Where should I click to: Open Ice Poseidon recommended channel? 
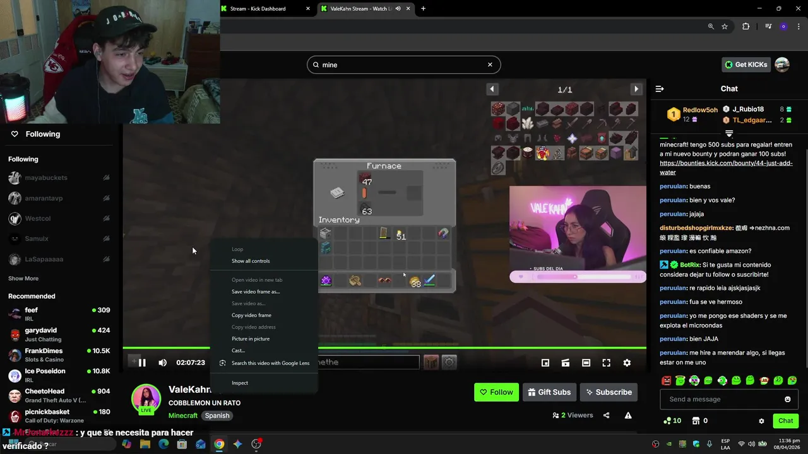click(x=60, y=375)
